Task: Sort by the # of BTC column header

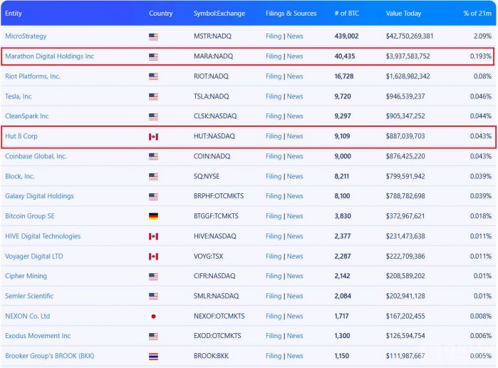Action: point(346,14)
